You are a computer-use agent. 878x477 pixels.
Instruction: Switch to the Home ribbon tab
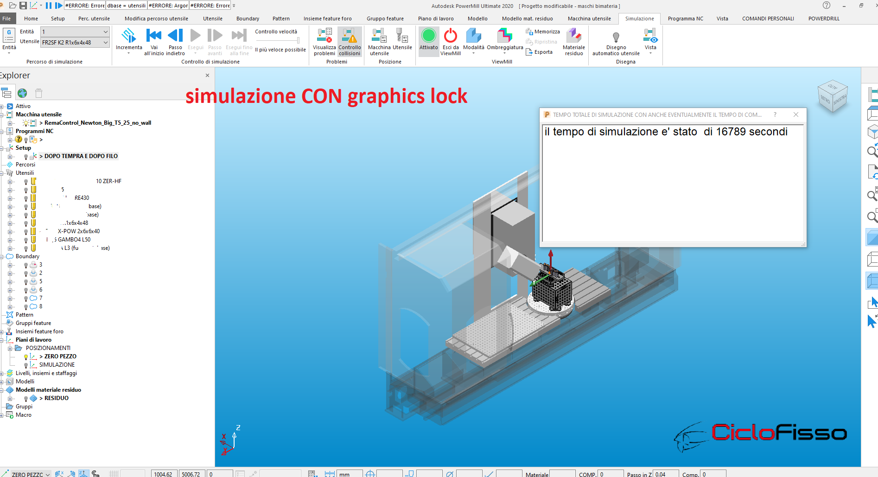point(31,19)
